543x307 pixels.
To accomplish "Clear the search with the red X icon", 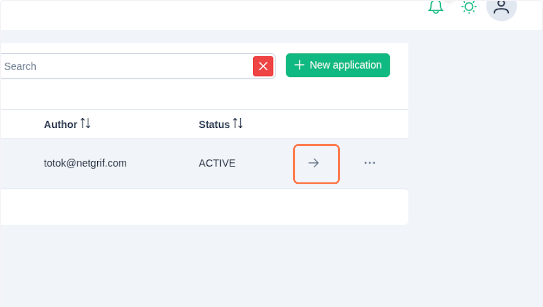I will (263, 66).
